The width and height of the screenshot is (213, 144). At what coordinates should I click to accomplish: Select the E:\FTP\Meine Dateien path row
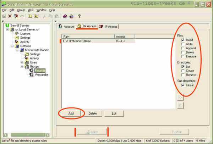pos(98,41)
